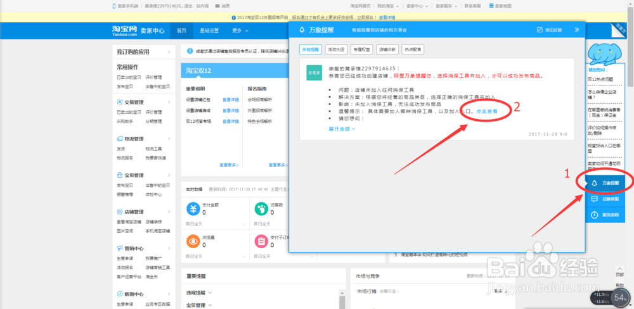This screenshot has height=309, width=634.
Task: Expand 店铺管理 sidebar arrow
Action: [x=169, y=211]
